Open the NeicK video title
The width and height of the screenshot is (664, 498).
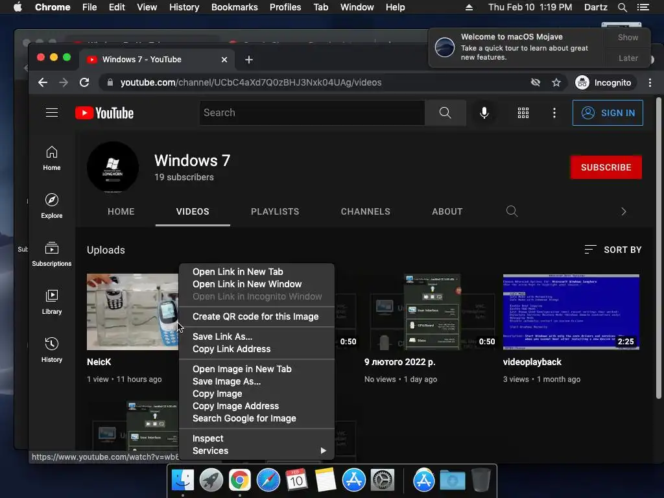(x=99, y=362)
